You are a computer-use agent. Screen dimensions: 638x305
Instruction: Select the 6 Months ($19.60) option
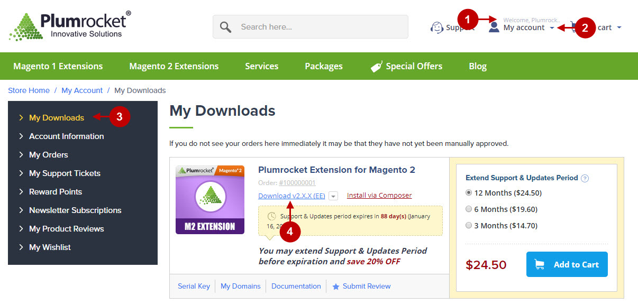pyautogui.click(x=468, y=209)
